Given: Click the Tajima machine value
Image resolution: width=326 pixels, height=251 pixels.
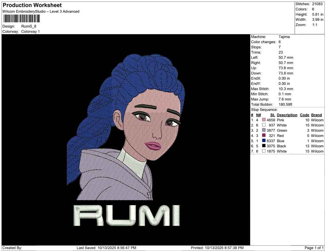Looking at the screenshot, I should click(x=284, y=37).
